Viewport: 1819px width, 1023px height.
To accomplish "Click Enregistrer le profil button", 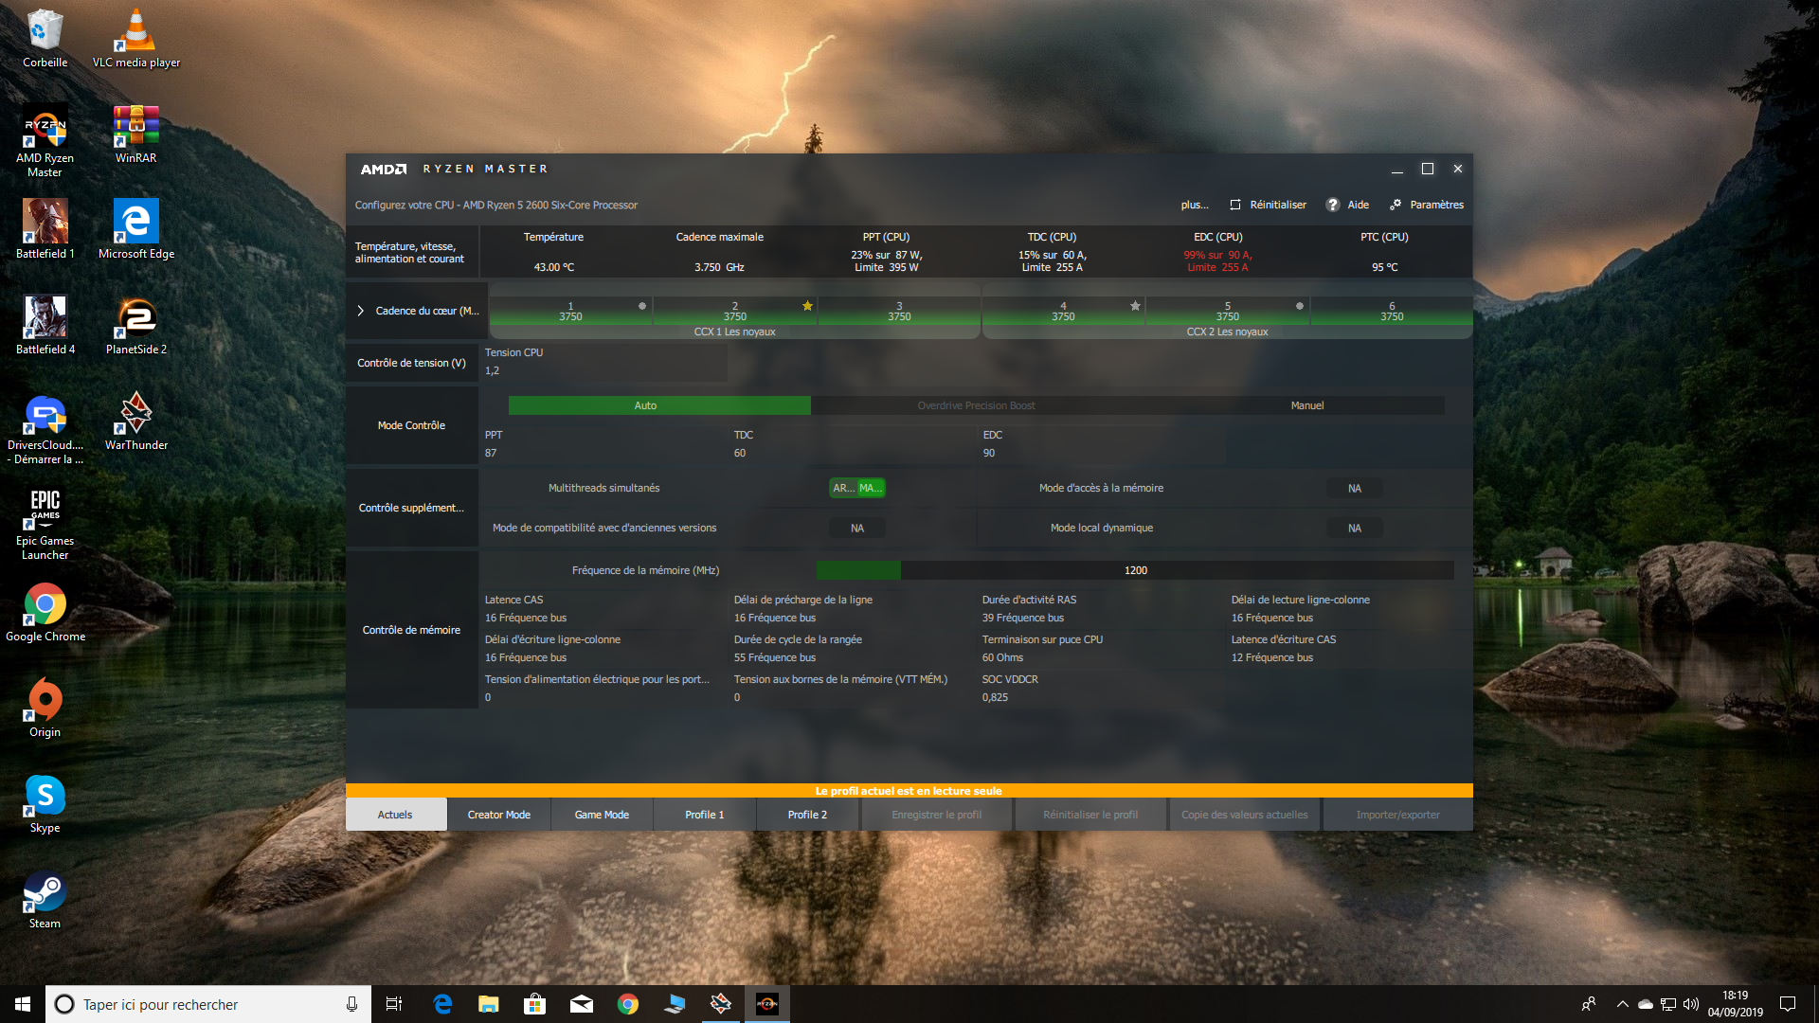I will [x=937, y=815].
